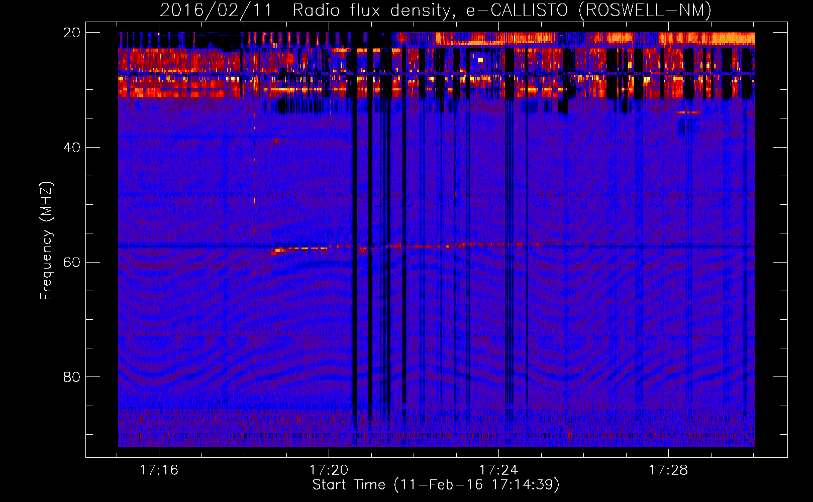Click the small yellow spot in the 25 MHz band
Image resolution: width=813 pixels, height=502 pixels.
coord(480,60)
